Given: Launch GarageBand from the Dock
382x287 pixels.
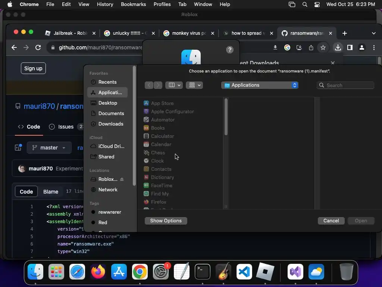Looking at the screenshot, I should [x=223, y=271].
